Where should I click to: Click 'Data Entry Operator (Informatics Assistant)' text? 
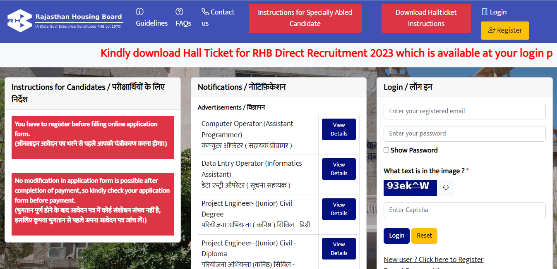pyautogui.click(x=252, y=169)
